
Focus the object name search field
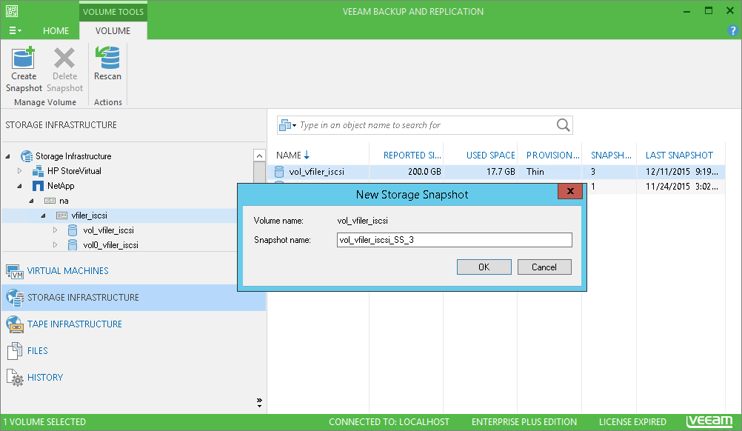point(426,125)
